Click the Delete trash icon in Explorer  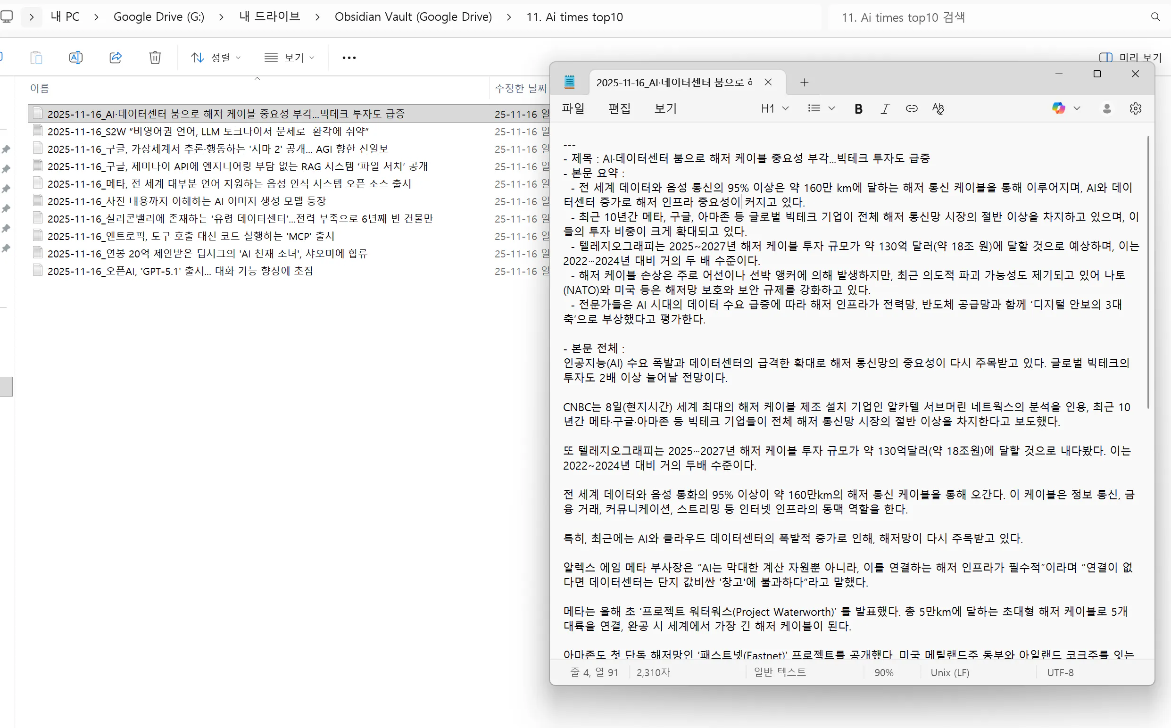click(155, 58)
